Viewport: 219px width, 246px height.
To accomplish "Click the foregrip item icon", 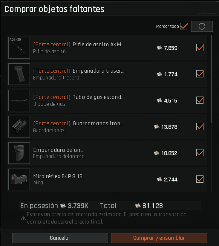I will [x=19, y=153].
